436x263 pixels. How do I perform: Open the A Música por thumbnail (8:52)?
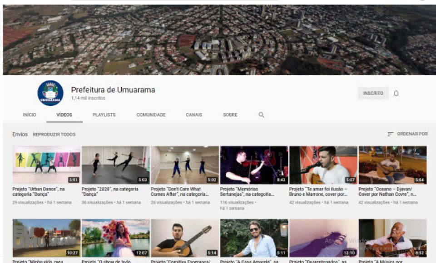pyautogui.click(x=392, y=238)
